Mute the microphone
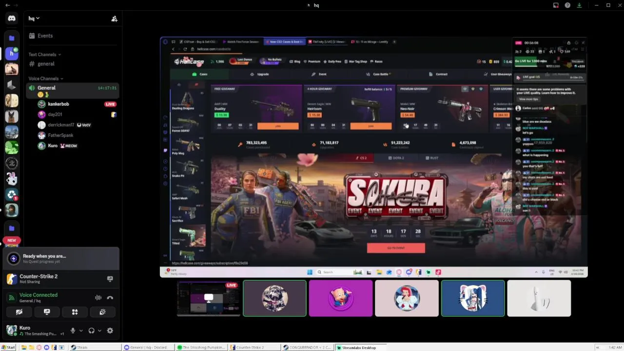Screen dimensions: 624x351 point(73,331)
